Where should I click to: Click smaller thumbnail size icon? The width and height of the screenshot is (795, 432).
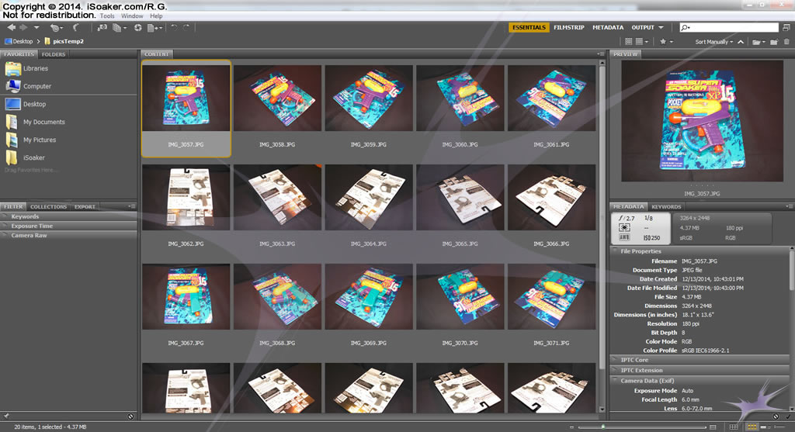pyautogui.click(x=571, y=427)
